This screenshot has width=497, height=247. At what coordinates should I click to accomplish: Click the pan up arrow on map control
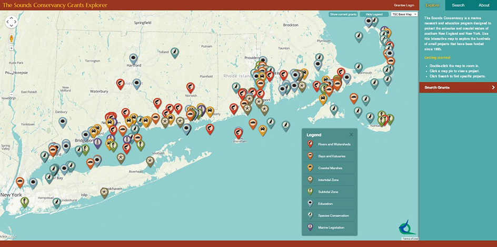point(12,18)
